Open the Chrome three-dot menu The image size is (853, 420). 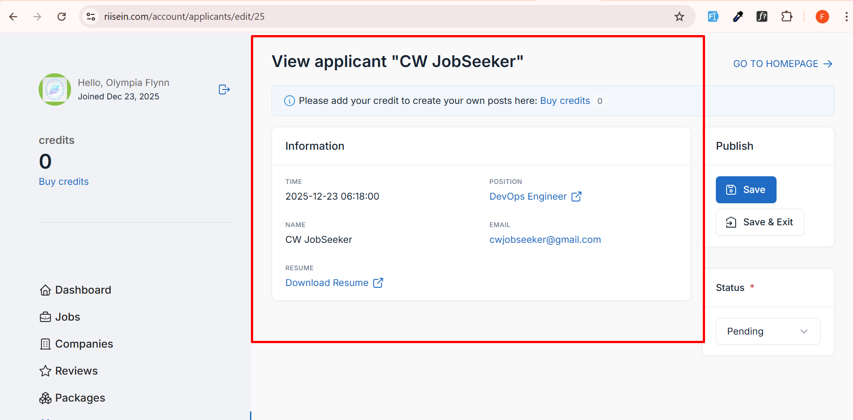tap(846, 17)
